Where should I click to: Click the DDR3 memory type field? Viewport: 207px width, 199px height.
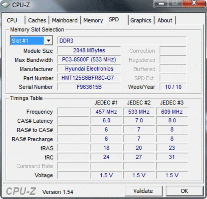[x=122, y=40]
